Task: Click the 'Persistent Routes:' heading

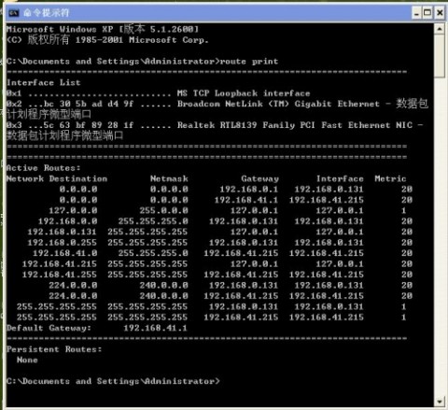Action: pos(54,349)
